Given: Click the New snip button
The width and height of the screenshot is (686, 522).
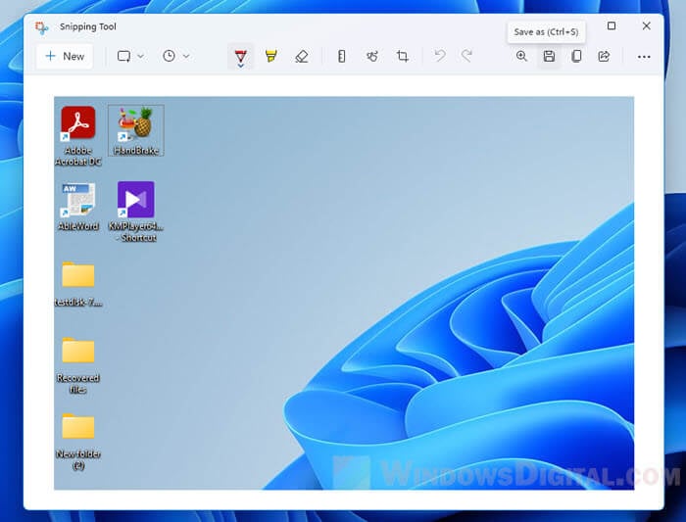Looking at the screenshot, I should pyautogui.click(x=65, y=57).
